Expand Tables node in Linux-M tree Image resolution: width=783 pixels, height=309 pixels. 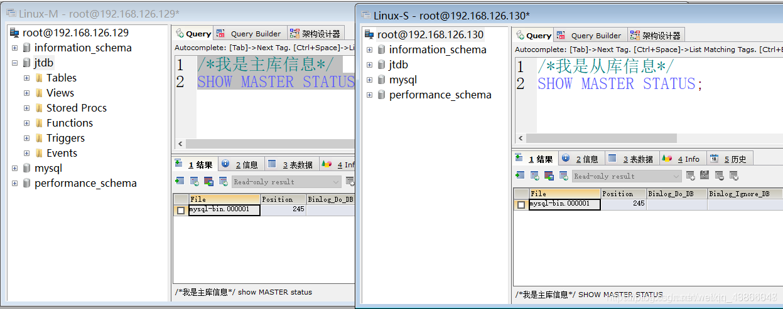point(27,78)
